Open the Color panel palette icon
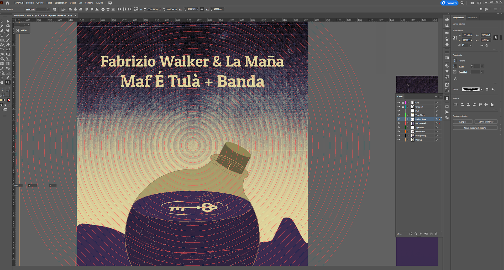Screen dimensions: 504x270 coord(447,20)
